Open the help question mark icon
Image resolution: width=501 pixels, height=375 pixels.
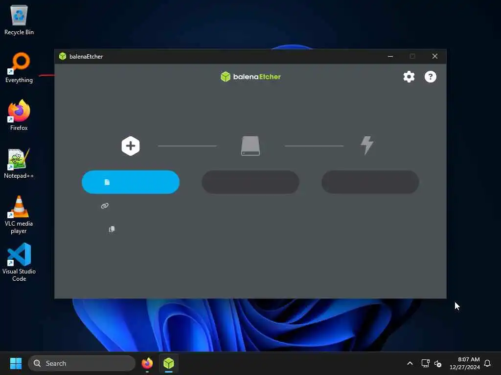tap(431, 77)
